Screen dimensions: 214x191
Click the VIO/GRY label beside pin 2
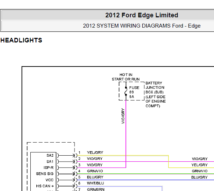[x=95, y=159]
